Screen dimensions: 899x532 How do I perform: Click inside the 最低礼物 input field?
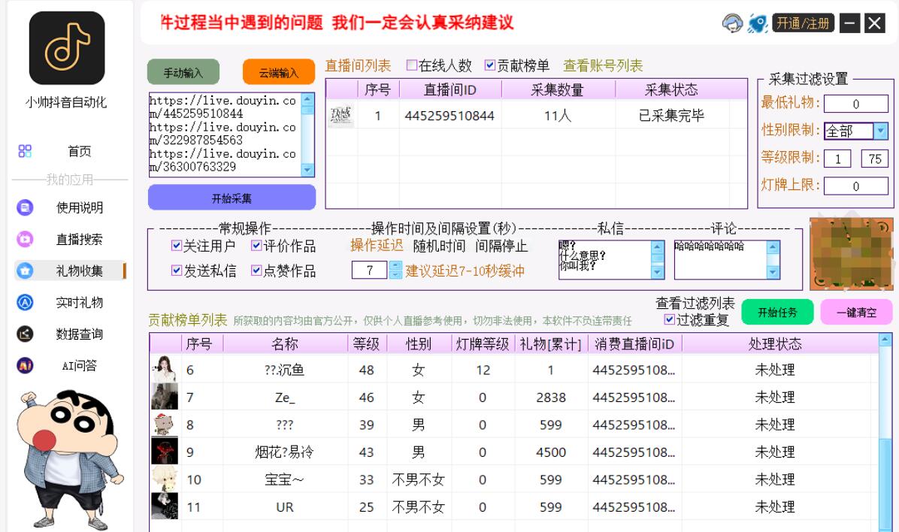click(x=858, y=104)
